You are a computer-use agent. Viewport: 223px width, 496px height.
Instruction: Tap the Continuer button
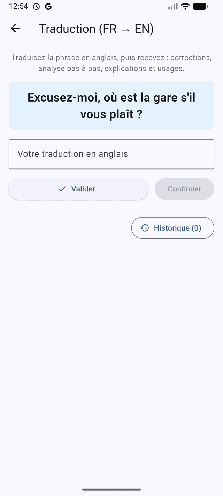click(x=184, y=189)
